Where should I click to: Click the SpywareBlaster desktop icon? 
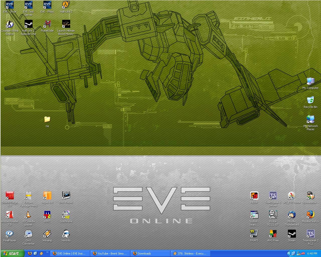[310, 198]
